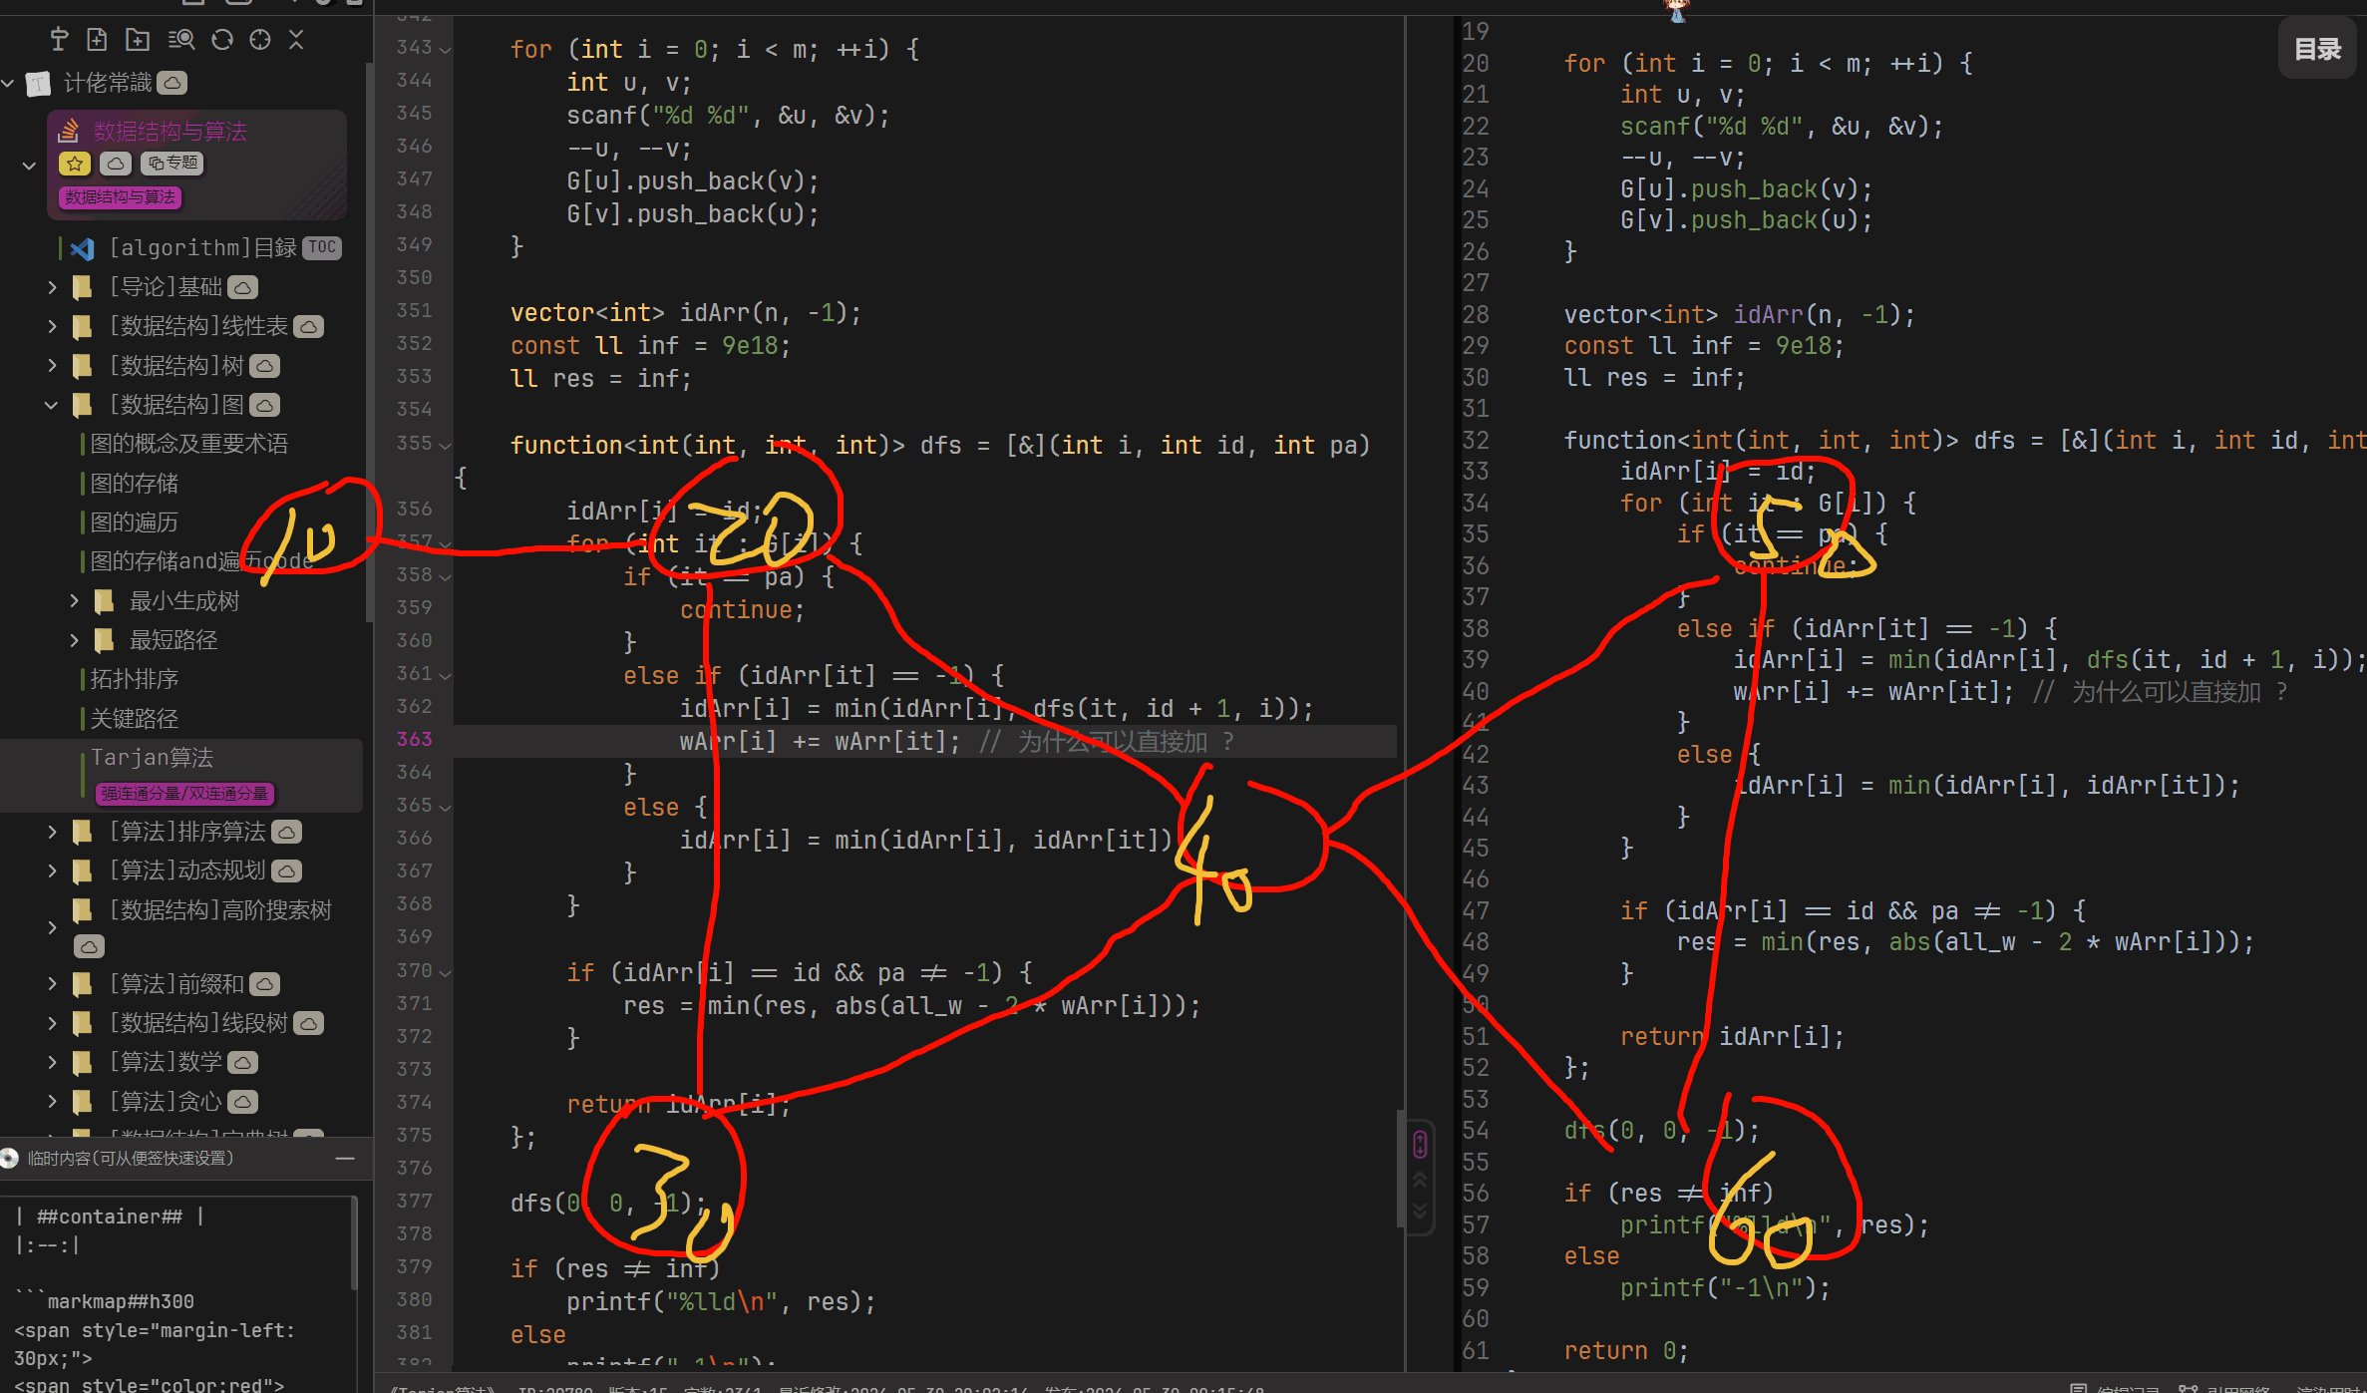Viewport: 2367px width, 1393px height.
Task: Click the cloud badge beside [数据结构]线段树
Action: pyautogui.click(x=309, y=1023)
